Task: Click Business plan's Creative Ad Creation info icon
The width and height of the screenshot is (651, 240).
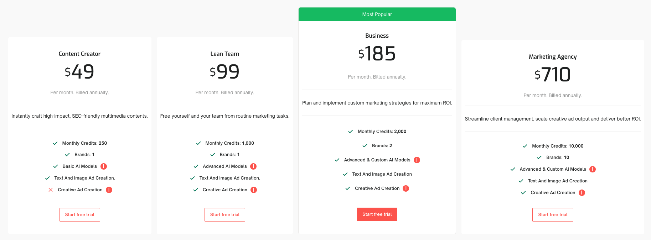Action: click(x=405, y=188)
